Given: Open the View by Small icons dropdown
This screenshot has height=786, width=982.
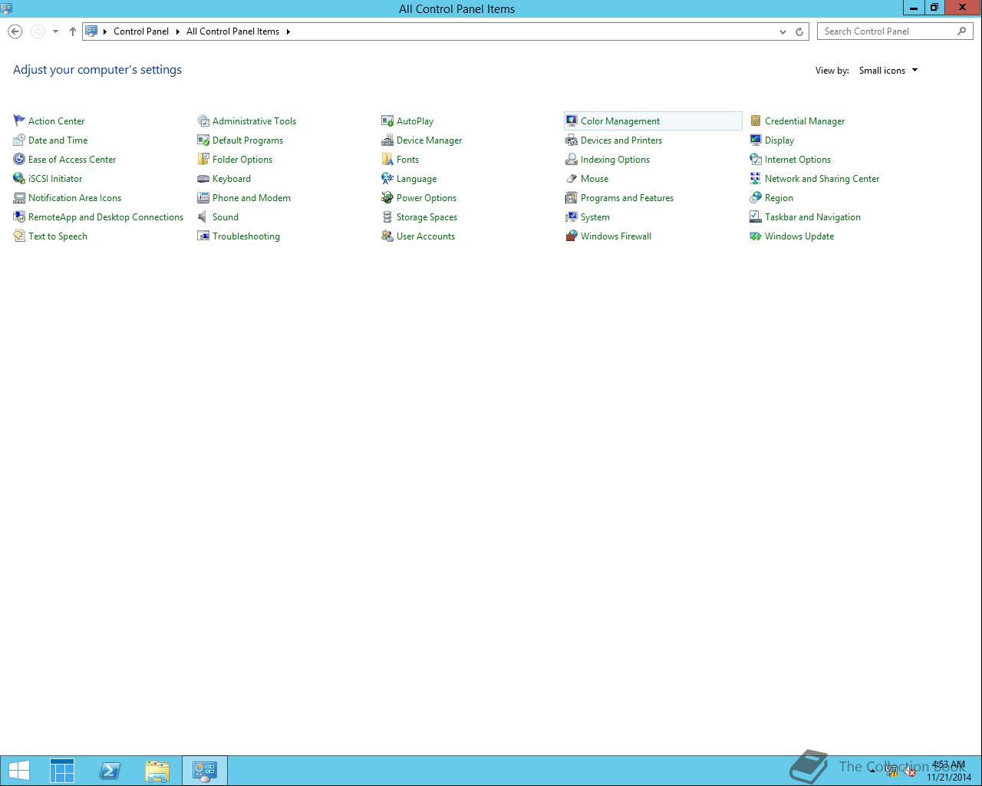Looking at the screenshot, I should click(x=888, y=71).
